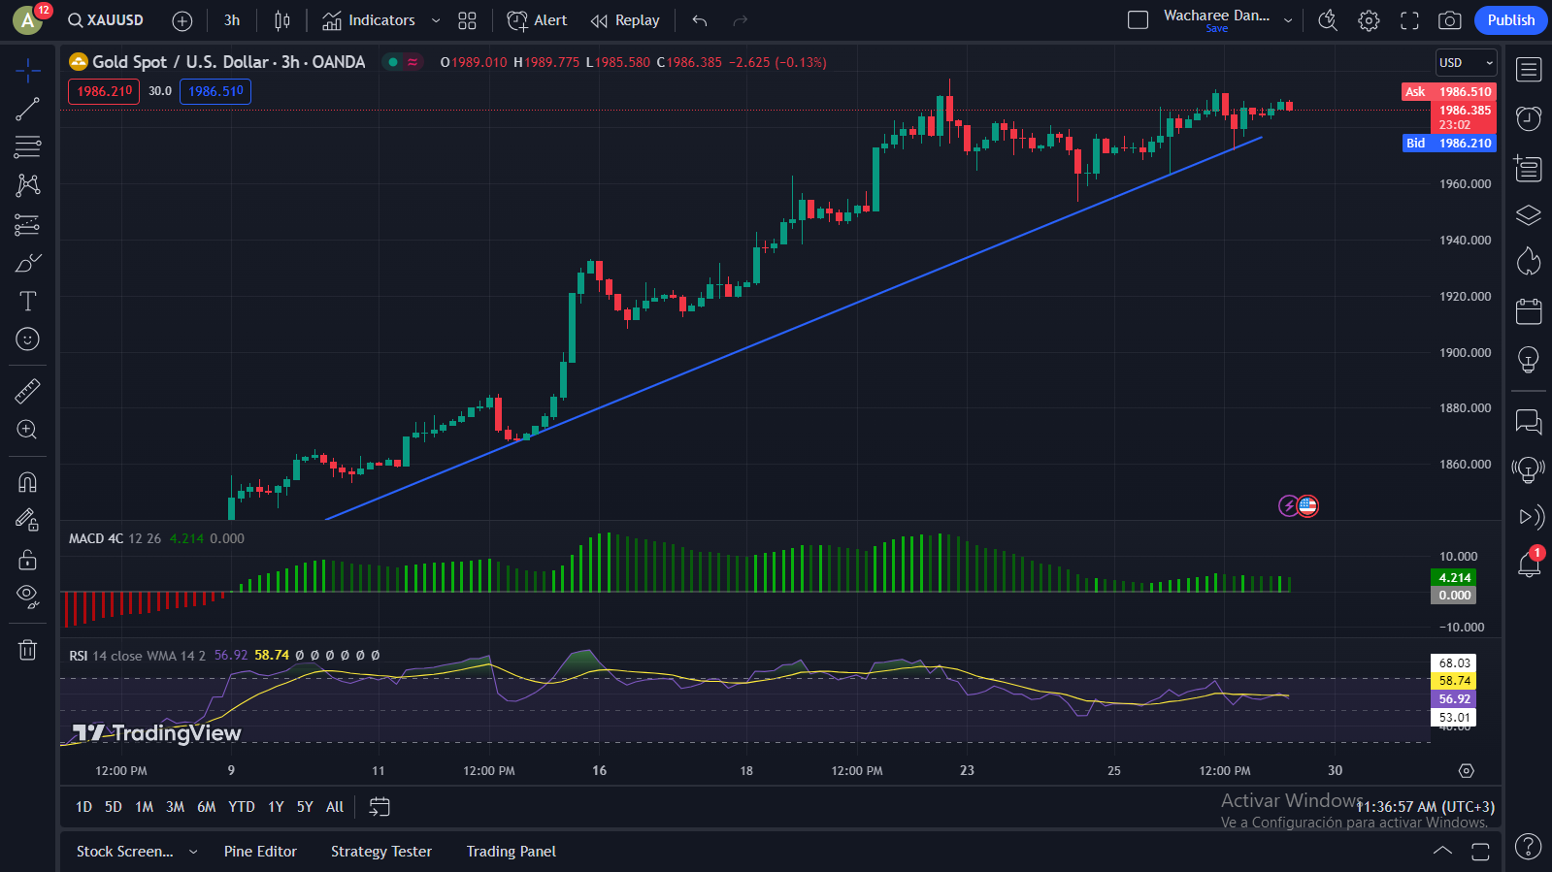This screenshot has height=872, width=1552.
Task: Change the USD currency dropdown
Action: pos(1466,63)
